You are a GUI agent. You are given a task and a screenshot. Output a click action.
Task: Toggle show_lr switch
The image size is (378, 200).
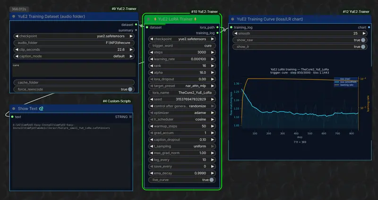pyautogui.click(x=363, y=47)
